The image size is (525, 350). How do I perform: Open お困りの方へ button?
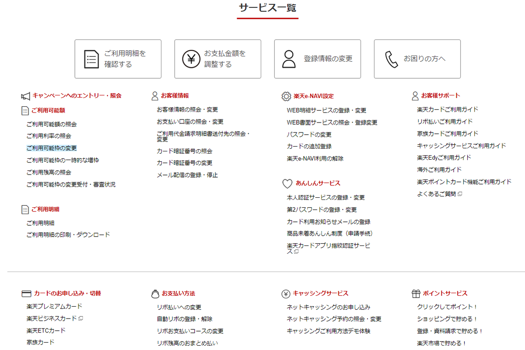click(x=417, y=59)
